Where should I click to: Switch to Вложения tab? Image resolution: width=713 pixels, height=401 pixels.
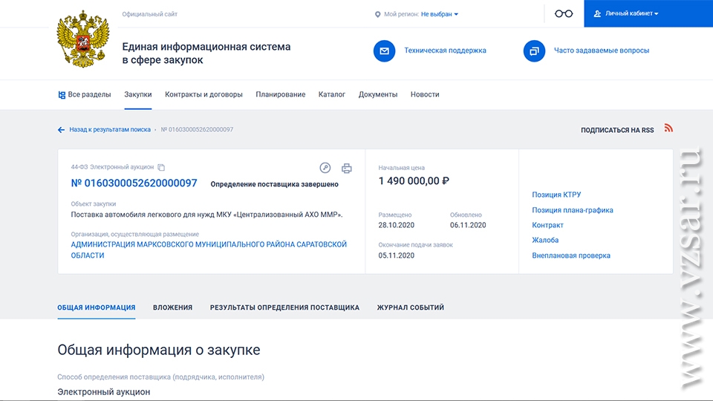point(173,307)
